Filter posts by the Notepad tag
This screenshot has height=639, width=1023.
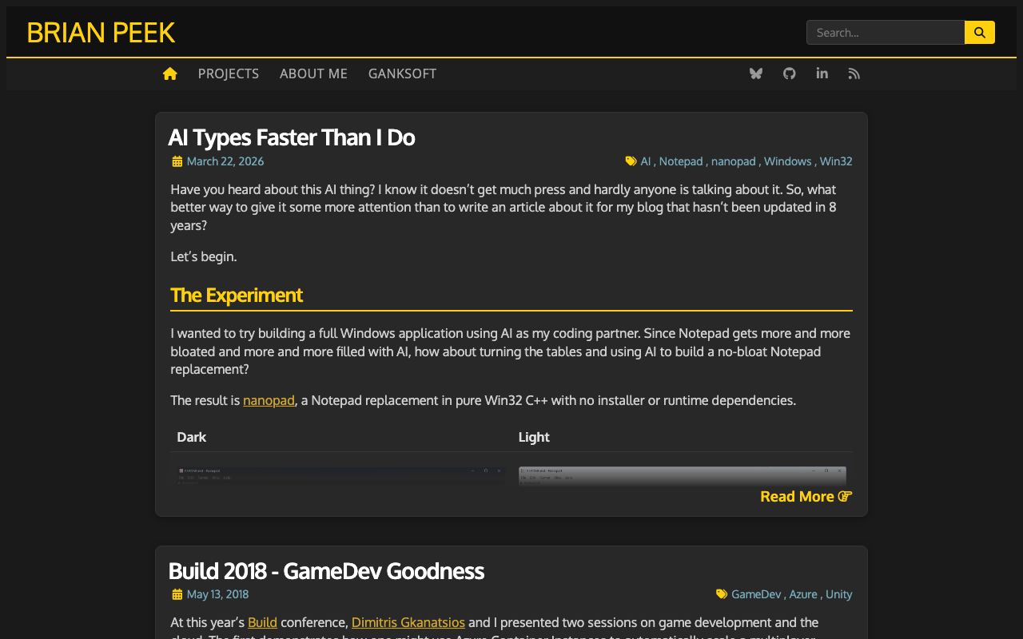[x=681, y=161]
